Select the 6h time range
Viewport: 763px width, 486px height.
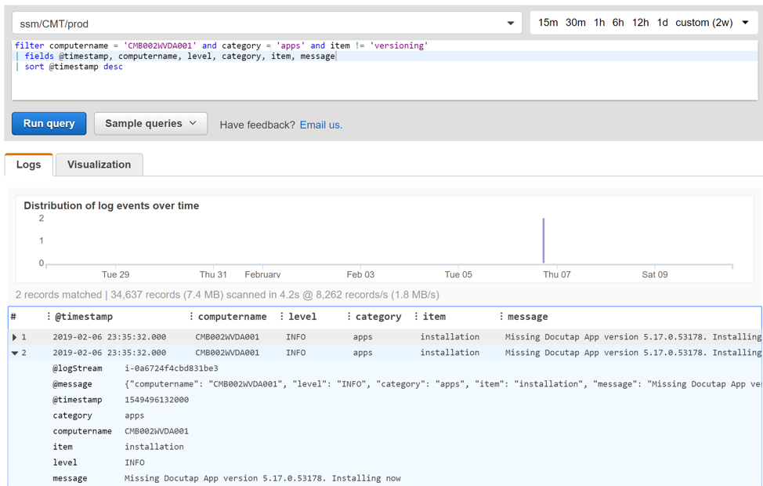pyautogui.click(x=618, y=23)
